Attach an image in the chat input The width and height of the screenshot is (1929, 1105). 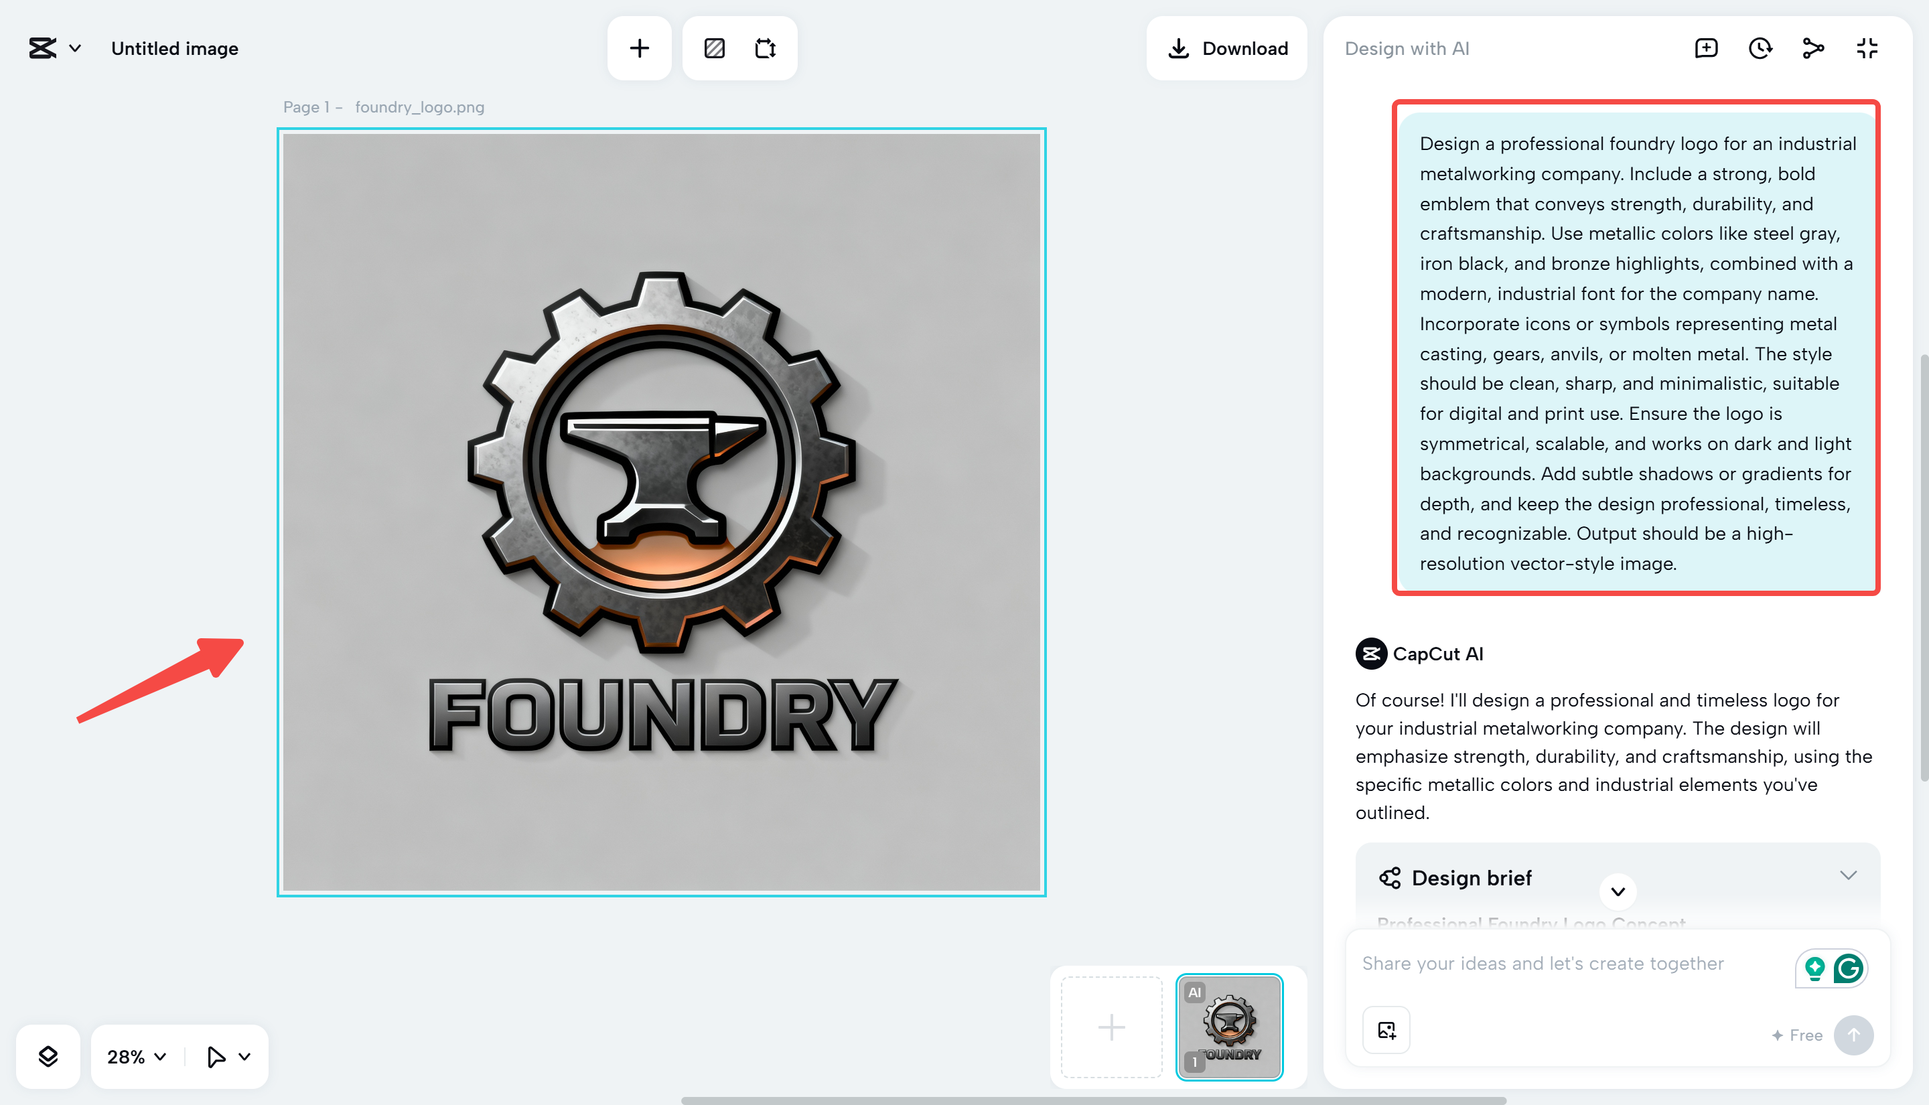[x=1386, y=1029]
